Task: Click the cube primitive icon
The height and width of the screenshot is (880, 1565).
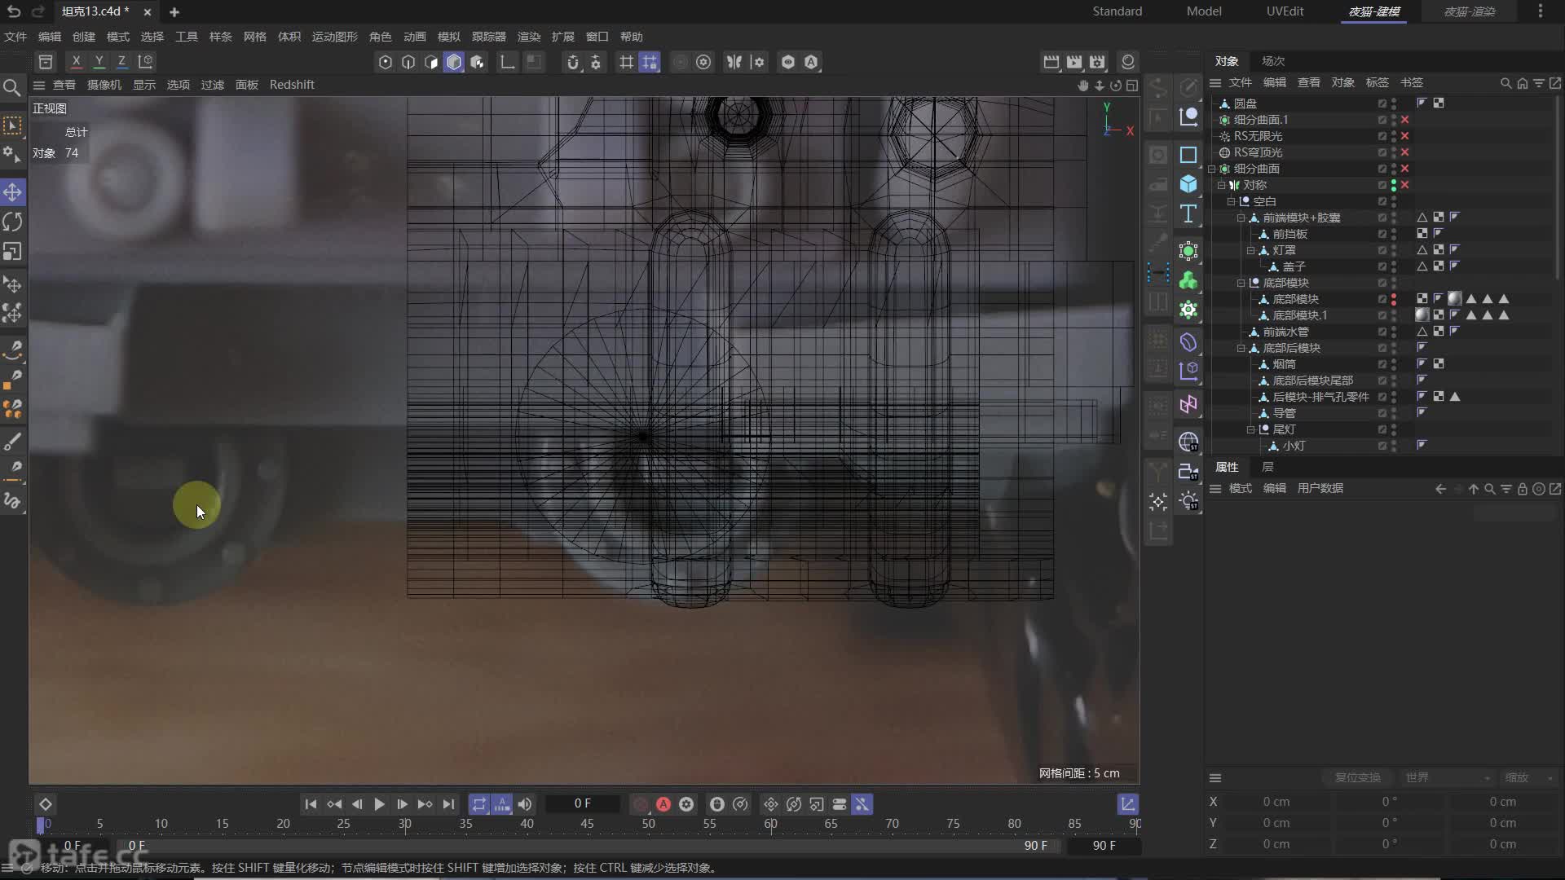Action: [1188, 184]
